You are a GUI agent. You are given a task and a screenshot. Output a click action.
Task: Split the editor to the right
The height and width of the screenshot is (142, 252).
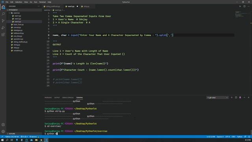click(244, 6)
